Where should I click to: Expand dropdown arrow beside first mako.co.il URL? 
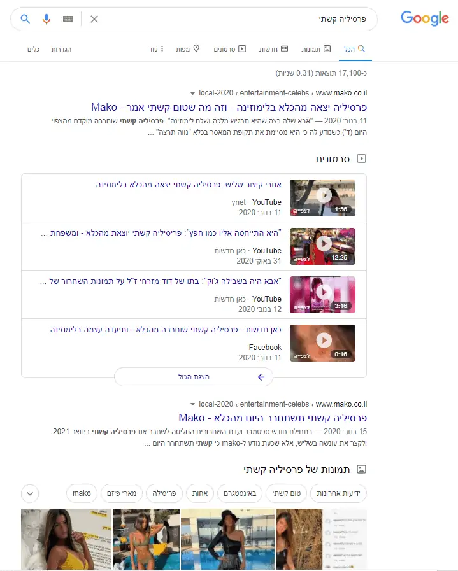192,94
